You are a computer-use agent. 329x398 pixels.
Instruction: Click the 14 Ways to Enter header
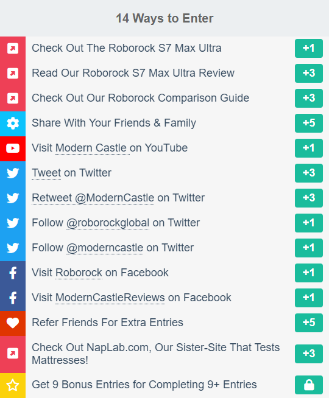click(x=164, y=18)
